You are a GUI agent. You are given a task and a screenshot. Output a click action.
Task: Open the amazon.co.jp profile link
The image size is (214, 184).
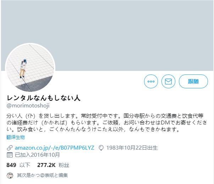click(54, 148)
